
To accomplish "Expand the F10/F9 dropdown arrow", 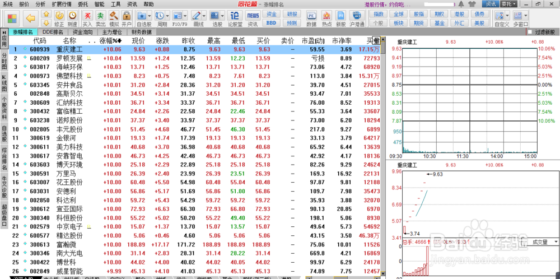I will 185,16.
